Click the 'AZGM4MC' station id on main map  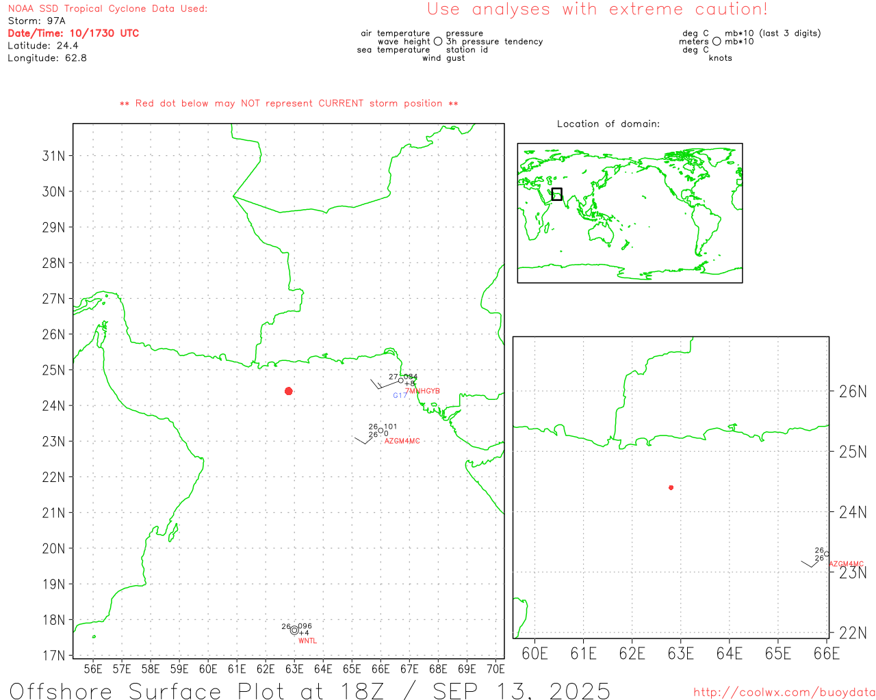[x=402, y=441]
